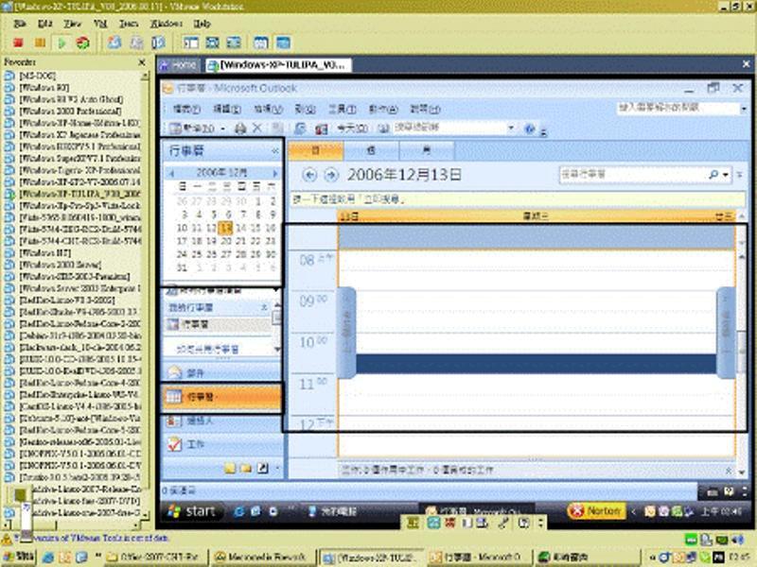Screen dimensions: 757x567
Task: Click the Reset virtual machine icon
Action: pos(83,43)
